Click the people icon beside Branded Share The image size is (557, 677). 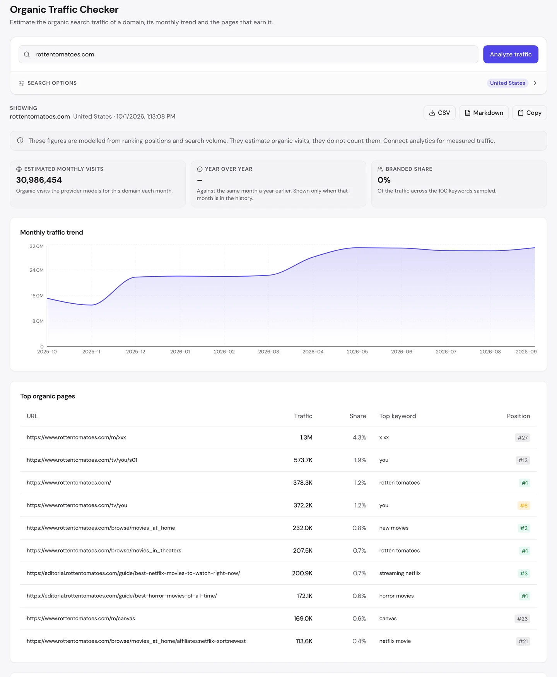[380, 169]
